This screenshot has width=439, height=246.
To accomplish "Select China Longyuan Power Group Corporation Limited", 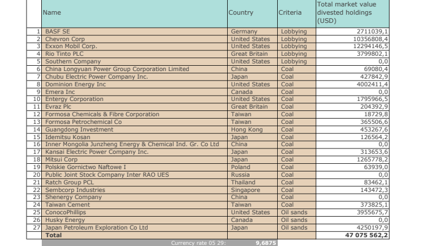I will (134, 69).
